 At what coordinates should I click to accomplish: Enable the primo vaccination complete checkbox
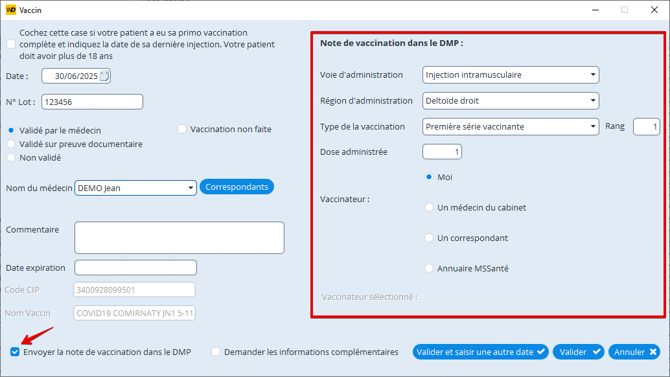click(x=11, y=45)
